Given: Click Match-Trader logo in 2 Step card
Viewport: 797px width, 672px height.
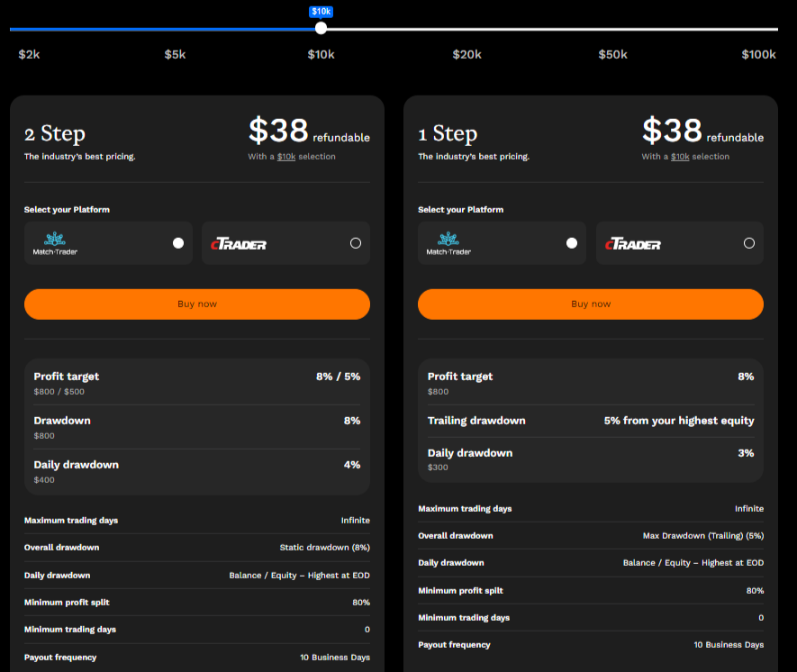Looking at the screenshot, I should 55,243.
